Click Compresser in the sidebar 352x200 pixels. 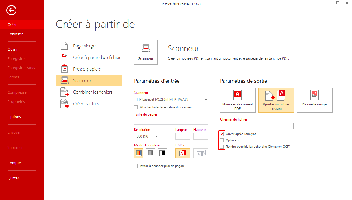point(22,92)
